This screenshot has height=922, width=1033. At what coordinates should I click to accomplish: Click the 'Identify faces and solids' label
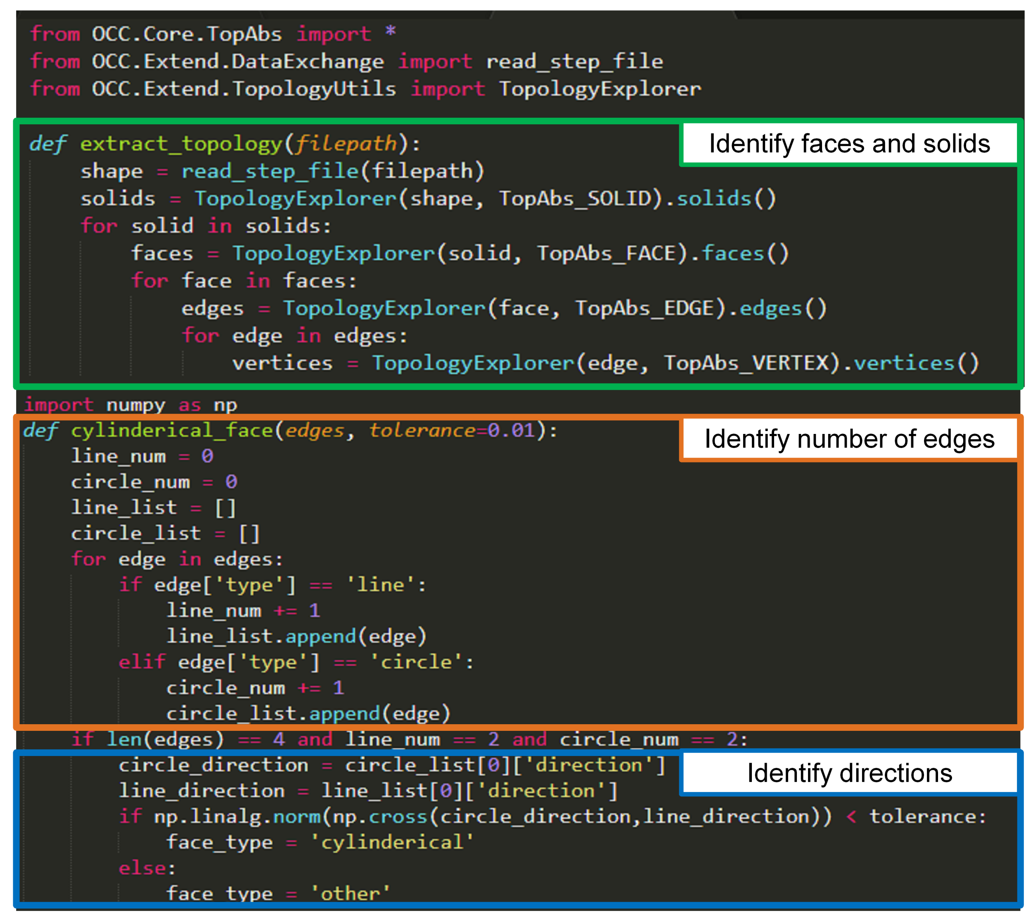[x=848, y=144]
